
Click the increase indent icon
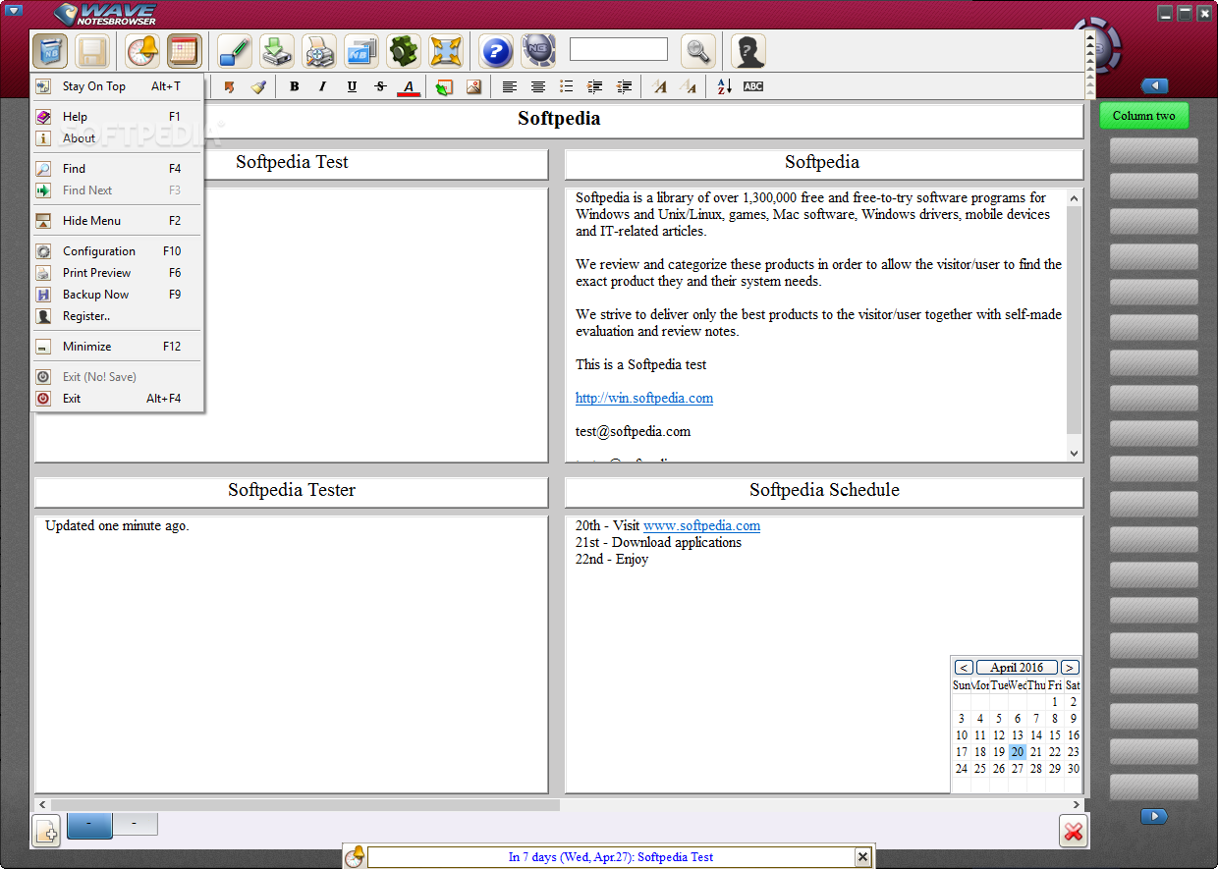(594, 86)
